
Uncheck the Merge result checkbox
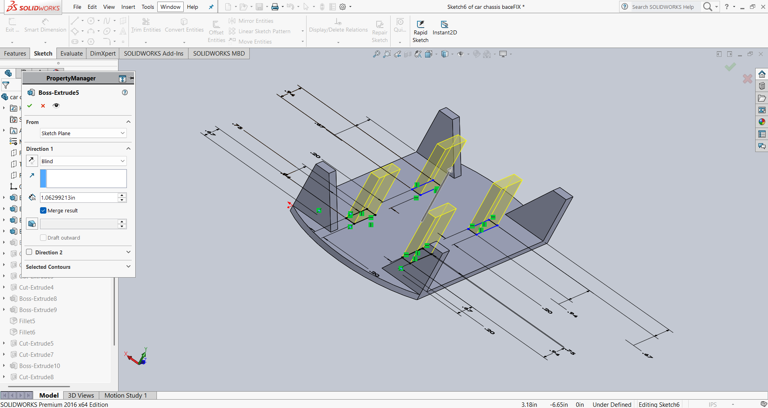pyautogui.click(x=43, y=210)
